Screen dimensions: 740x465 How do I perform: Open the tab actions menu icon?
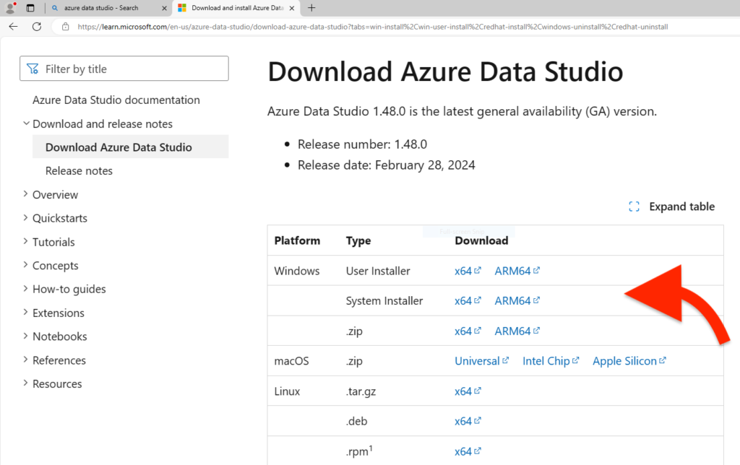pos(30,8)
